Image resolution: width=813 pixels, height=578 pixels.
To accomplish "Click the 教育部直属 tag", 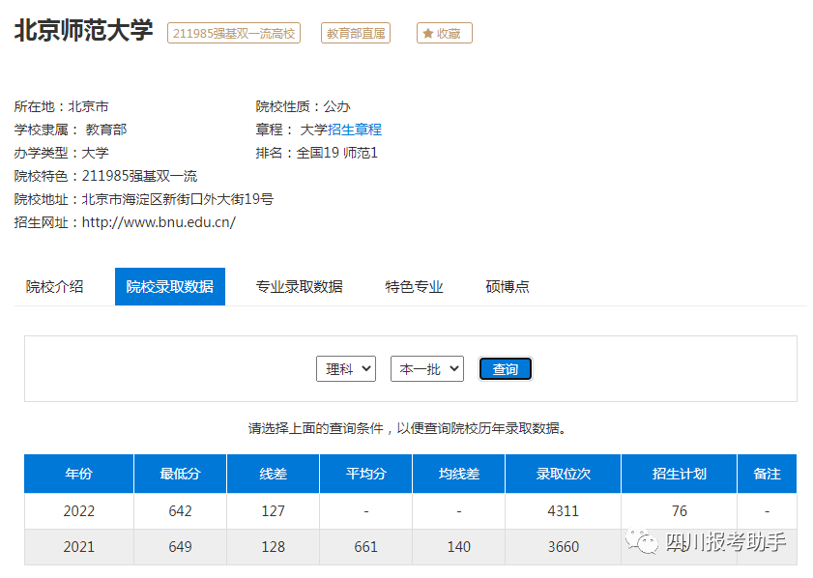I will (356, 33).
